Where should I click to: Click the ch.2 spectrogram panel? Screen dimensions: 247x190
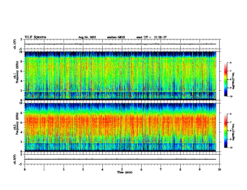pos(120,127)
